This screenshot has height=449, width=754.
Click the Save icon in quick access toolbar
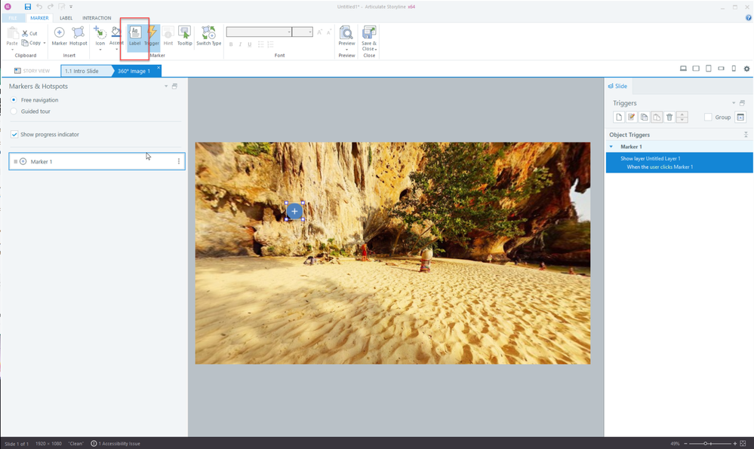click(28, 7)
